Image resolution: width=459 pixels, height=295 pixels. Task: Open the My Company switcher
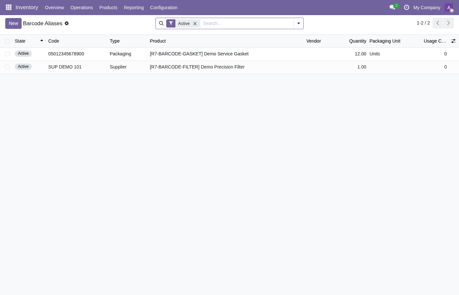(x=427, y=8)
